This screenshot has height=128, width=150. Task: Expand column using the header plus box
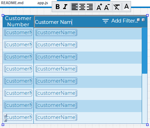click(143, 20)
